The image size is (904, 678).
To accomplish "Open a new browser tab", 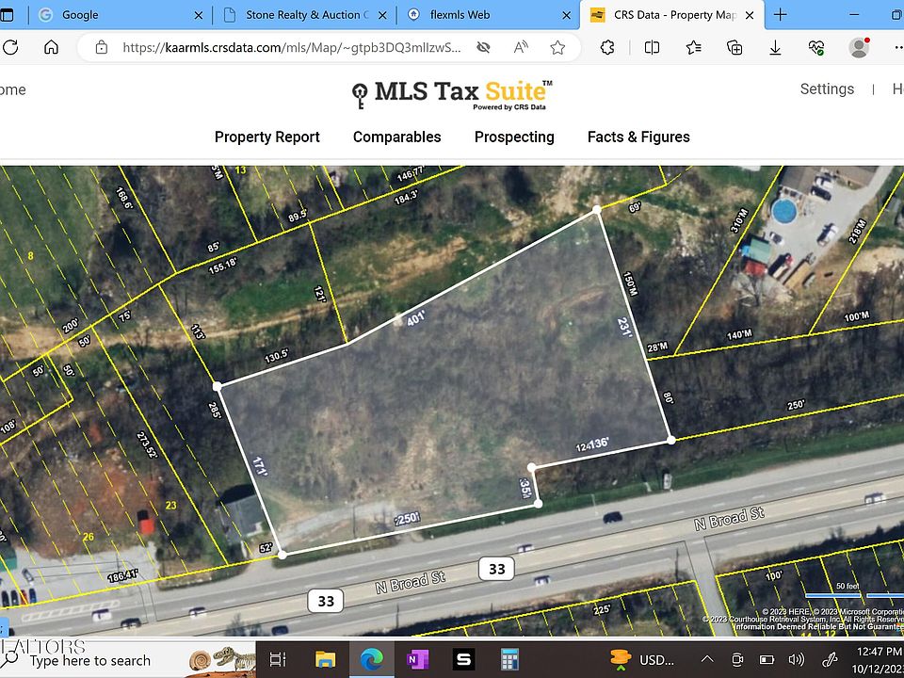I will tap(780, 15).
